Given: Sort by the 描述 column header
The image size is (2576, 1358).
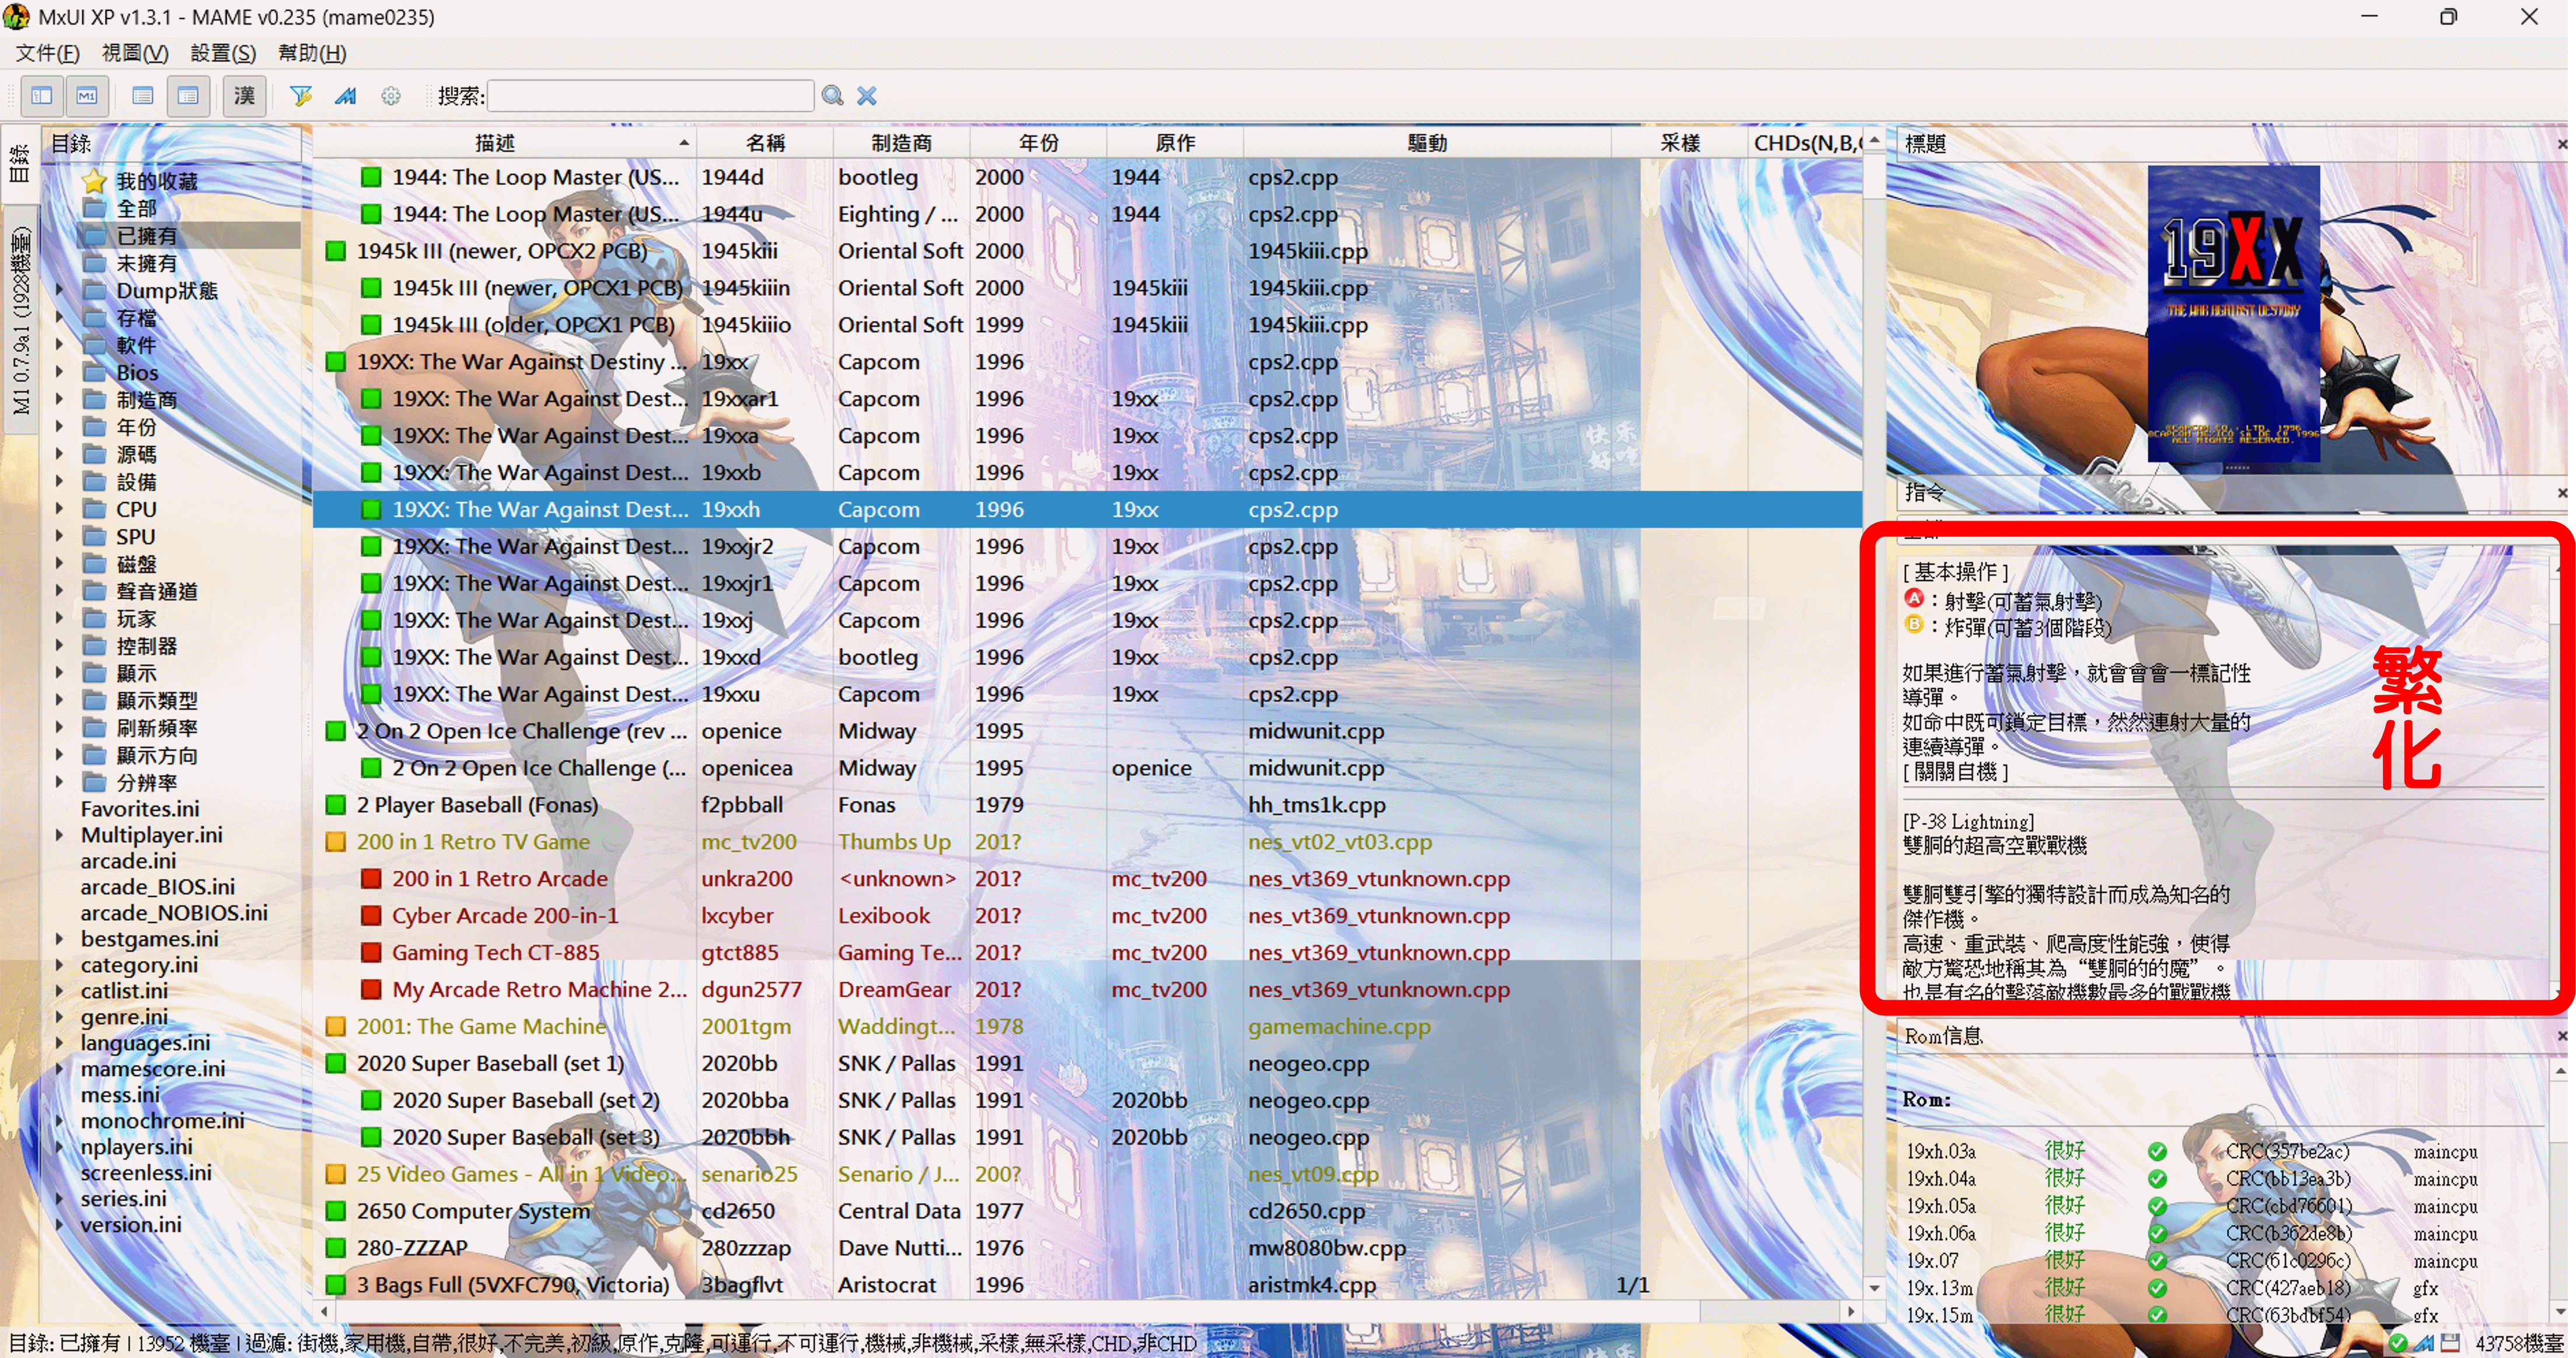Looking at the screenshot, I should pos(504,143).
